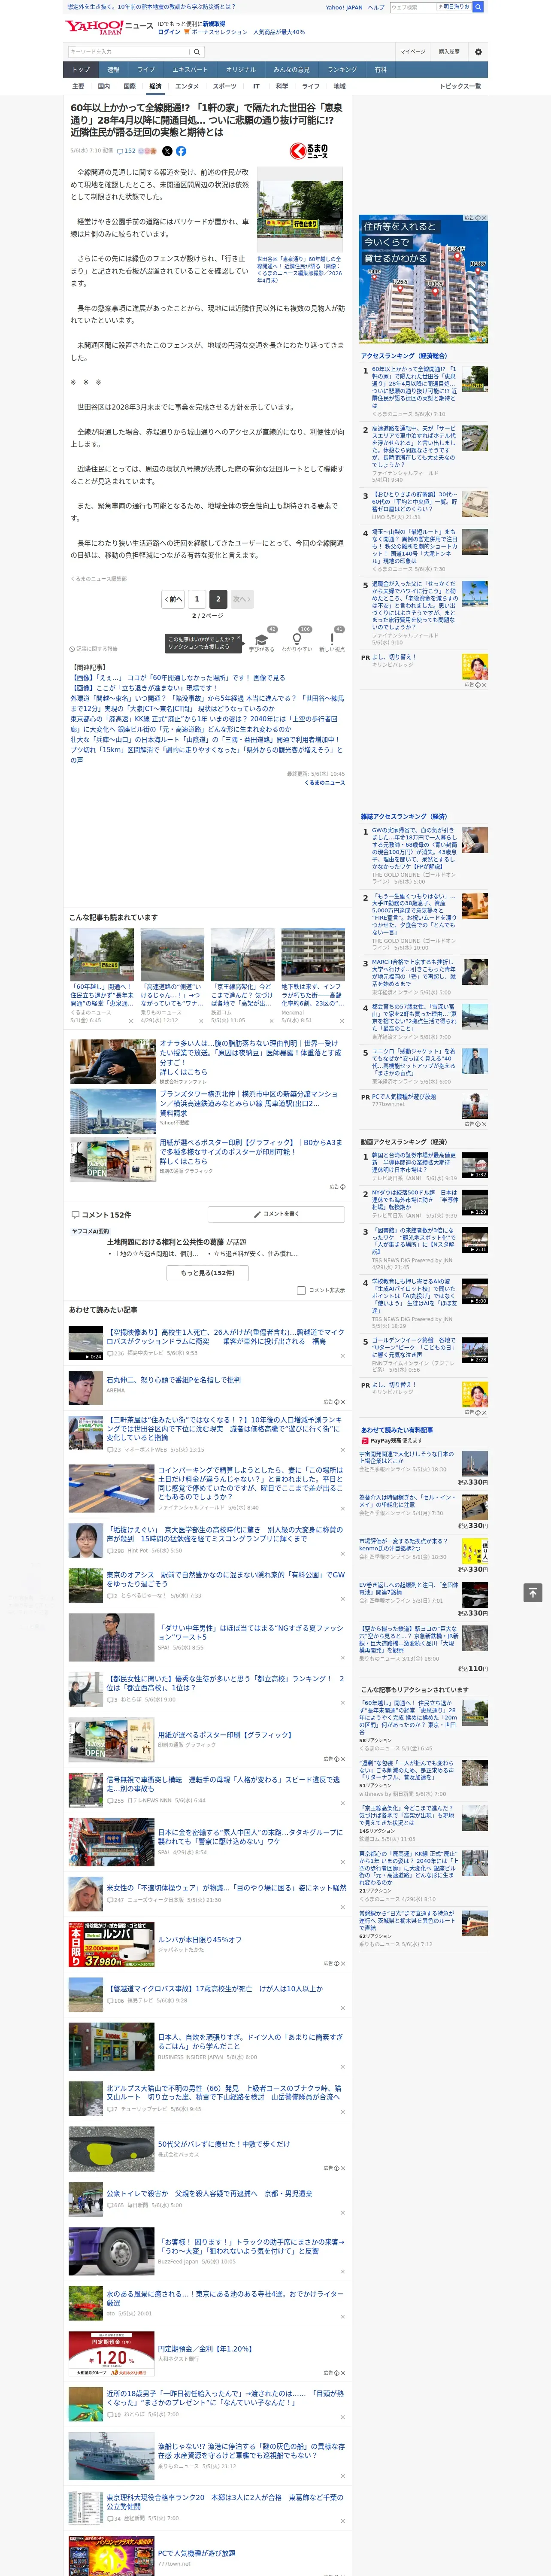The width and height of the screenshot is (551, 2576).
Task: Open 購入履歴 link
Action: click(449, 52)
